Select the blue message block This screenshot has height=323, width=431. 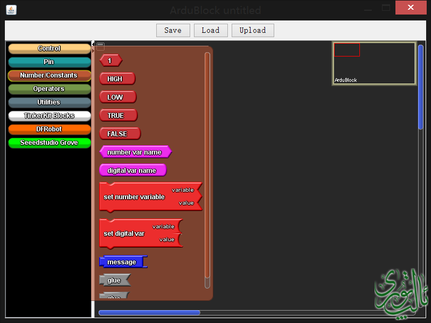pyautogui.click(x=123, y=262)
